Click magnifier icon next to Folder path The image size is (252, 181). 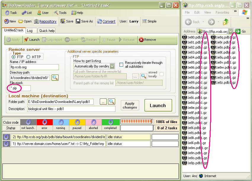(112, 101)
